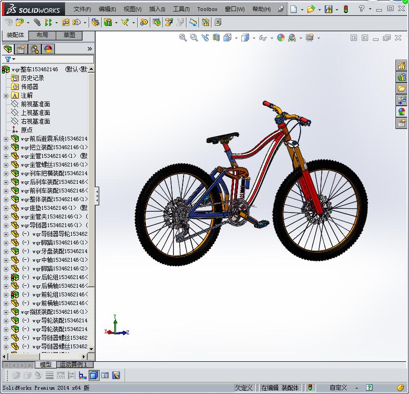Screen dimensions: 409x394
Task: Open Appearances task pane tab
Action: click(401, 112)
